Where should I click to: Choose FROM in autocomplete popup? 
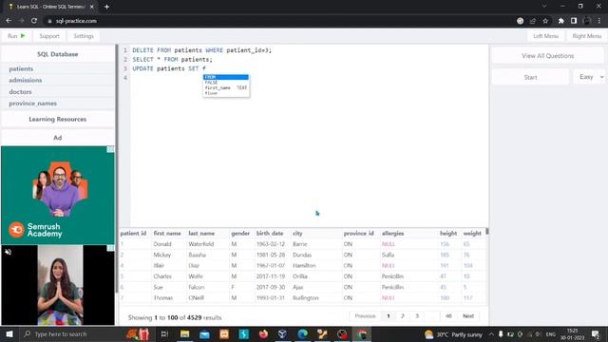coord(226,77)
